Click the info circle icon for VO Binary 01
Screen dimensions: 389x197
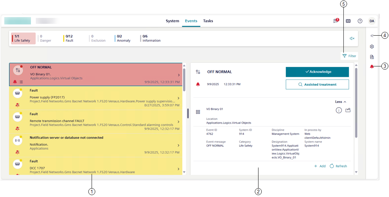pos(339,110)
